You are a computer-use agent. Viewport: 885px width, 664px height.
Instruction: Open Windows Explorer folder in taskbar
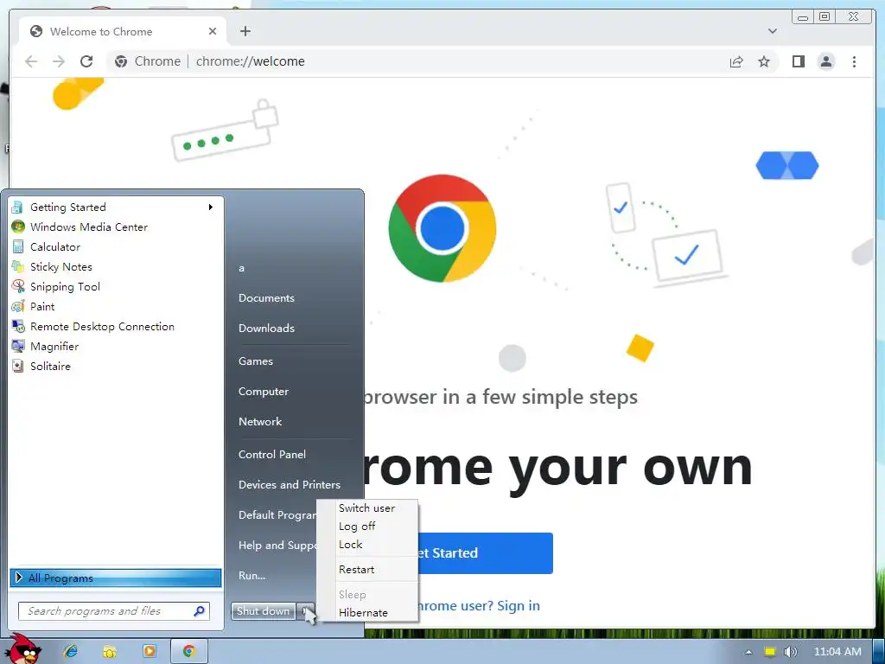pos(110,651)
